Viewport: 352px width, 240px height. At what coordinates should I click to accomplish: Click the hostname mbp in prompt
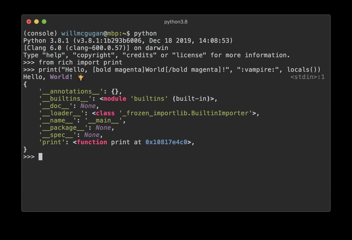[x=113, y=34]
